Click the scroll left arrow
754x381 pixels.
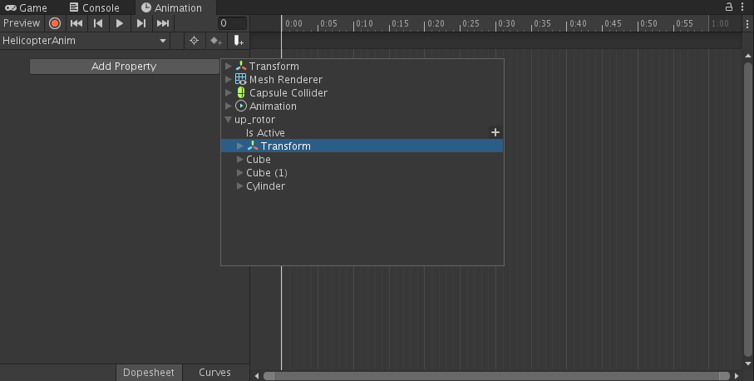256,376
